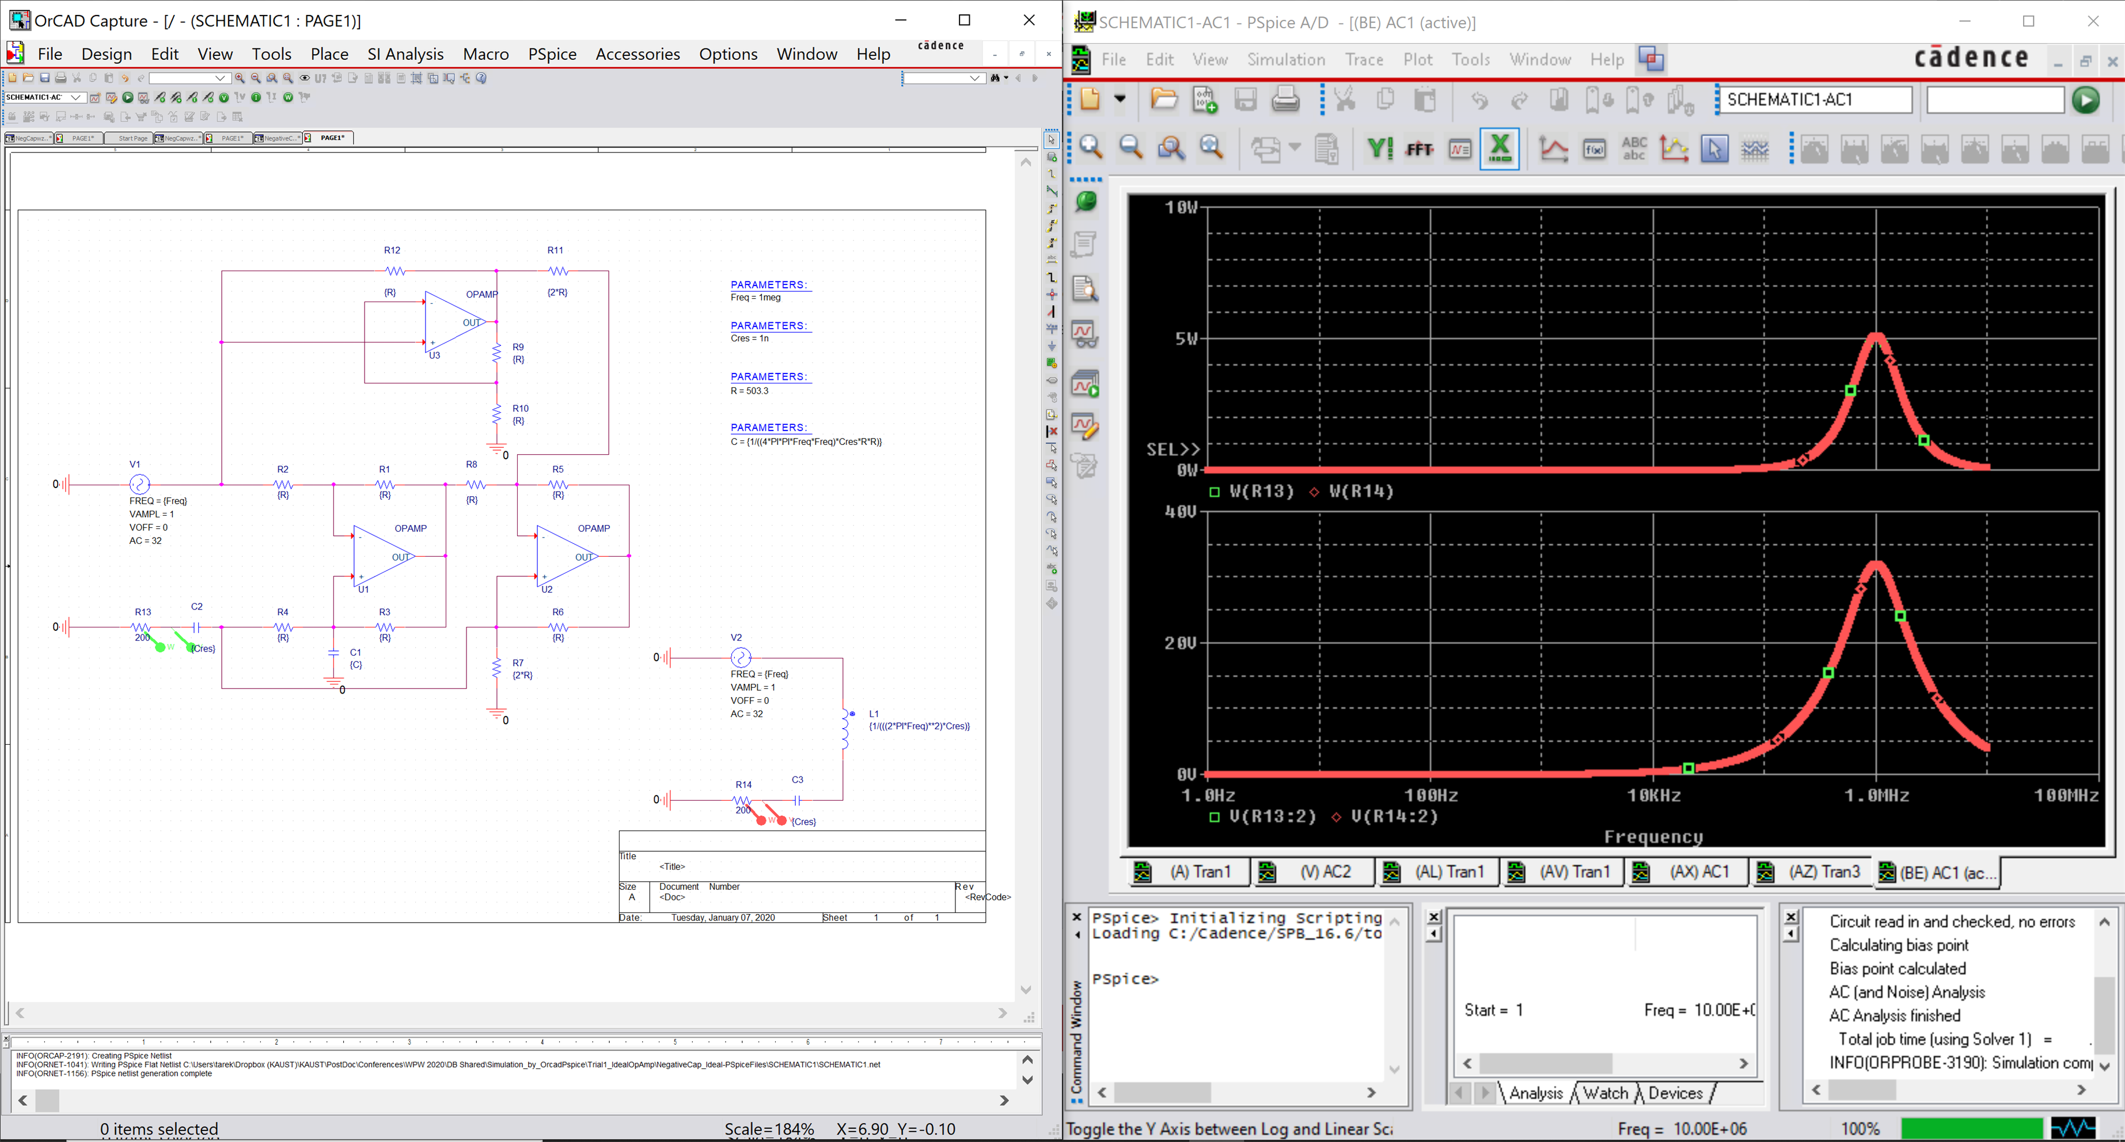Toggle Log X Axis button in PSpice
This screenshot has height=1142, width=2125.
(x=1500, y=149)
